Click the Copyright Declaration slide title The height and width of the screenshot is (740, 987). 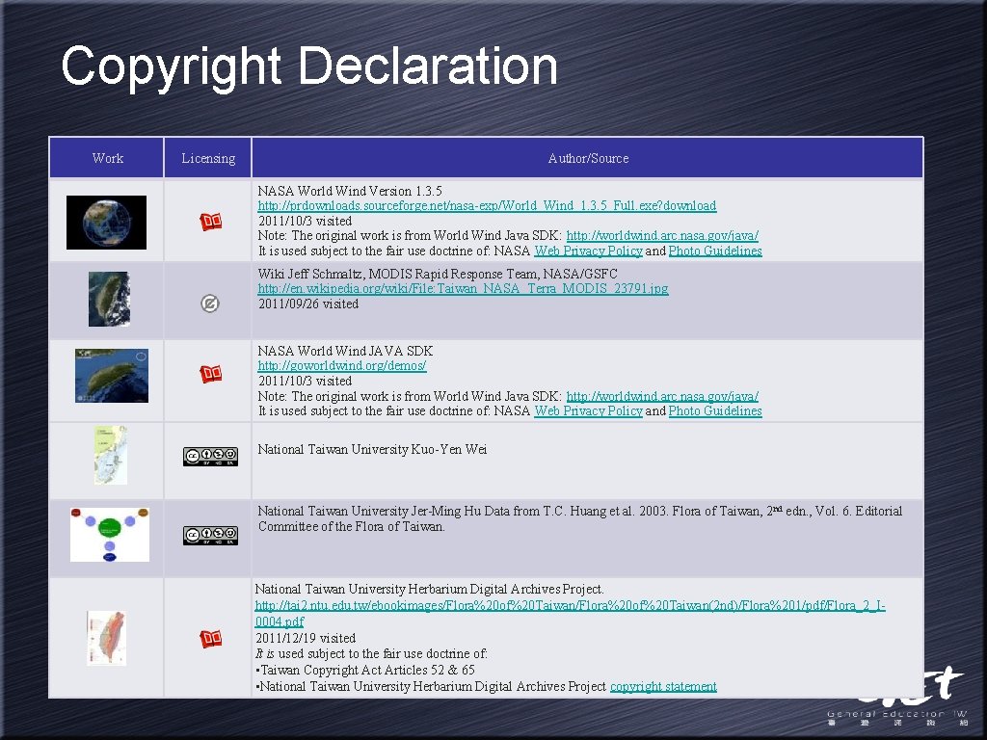tap(309, 66)
